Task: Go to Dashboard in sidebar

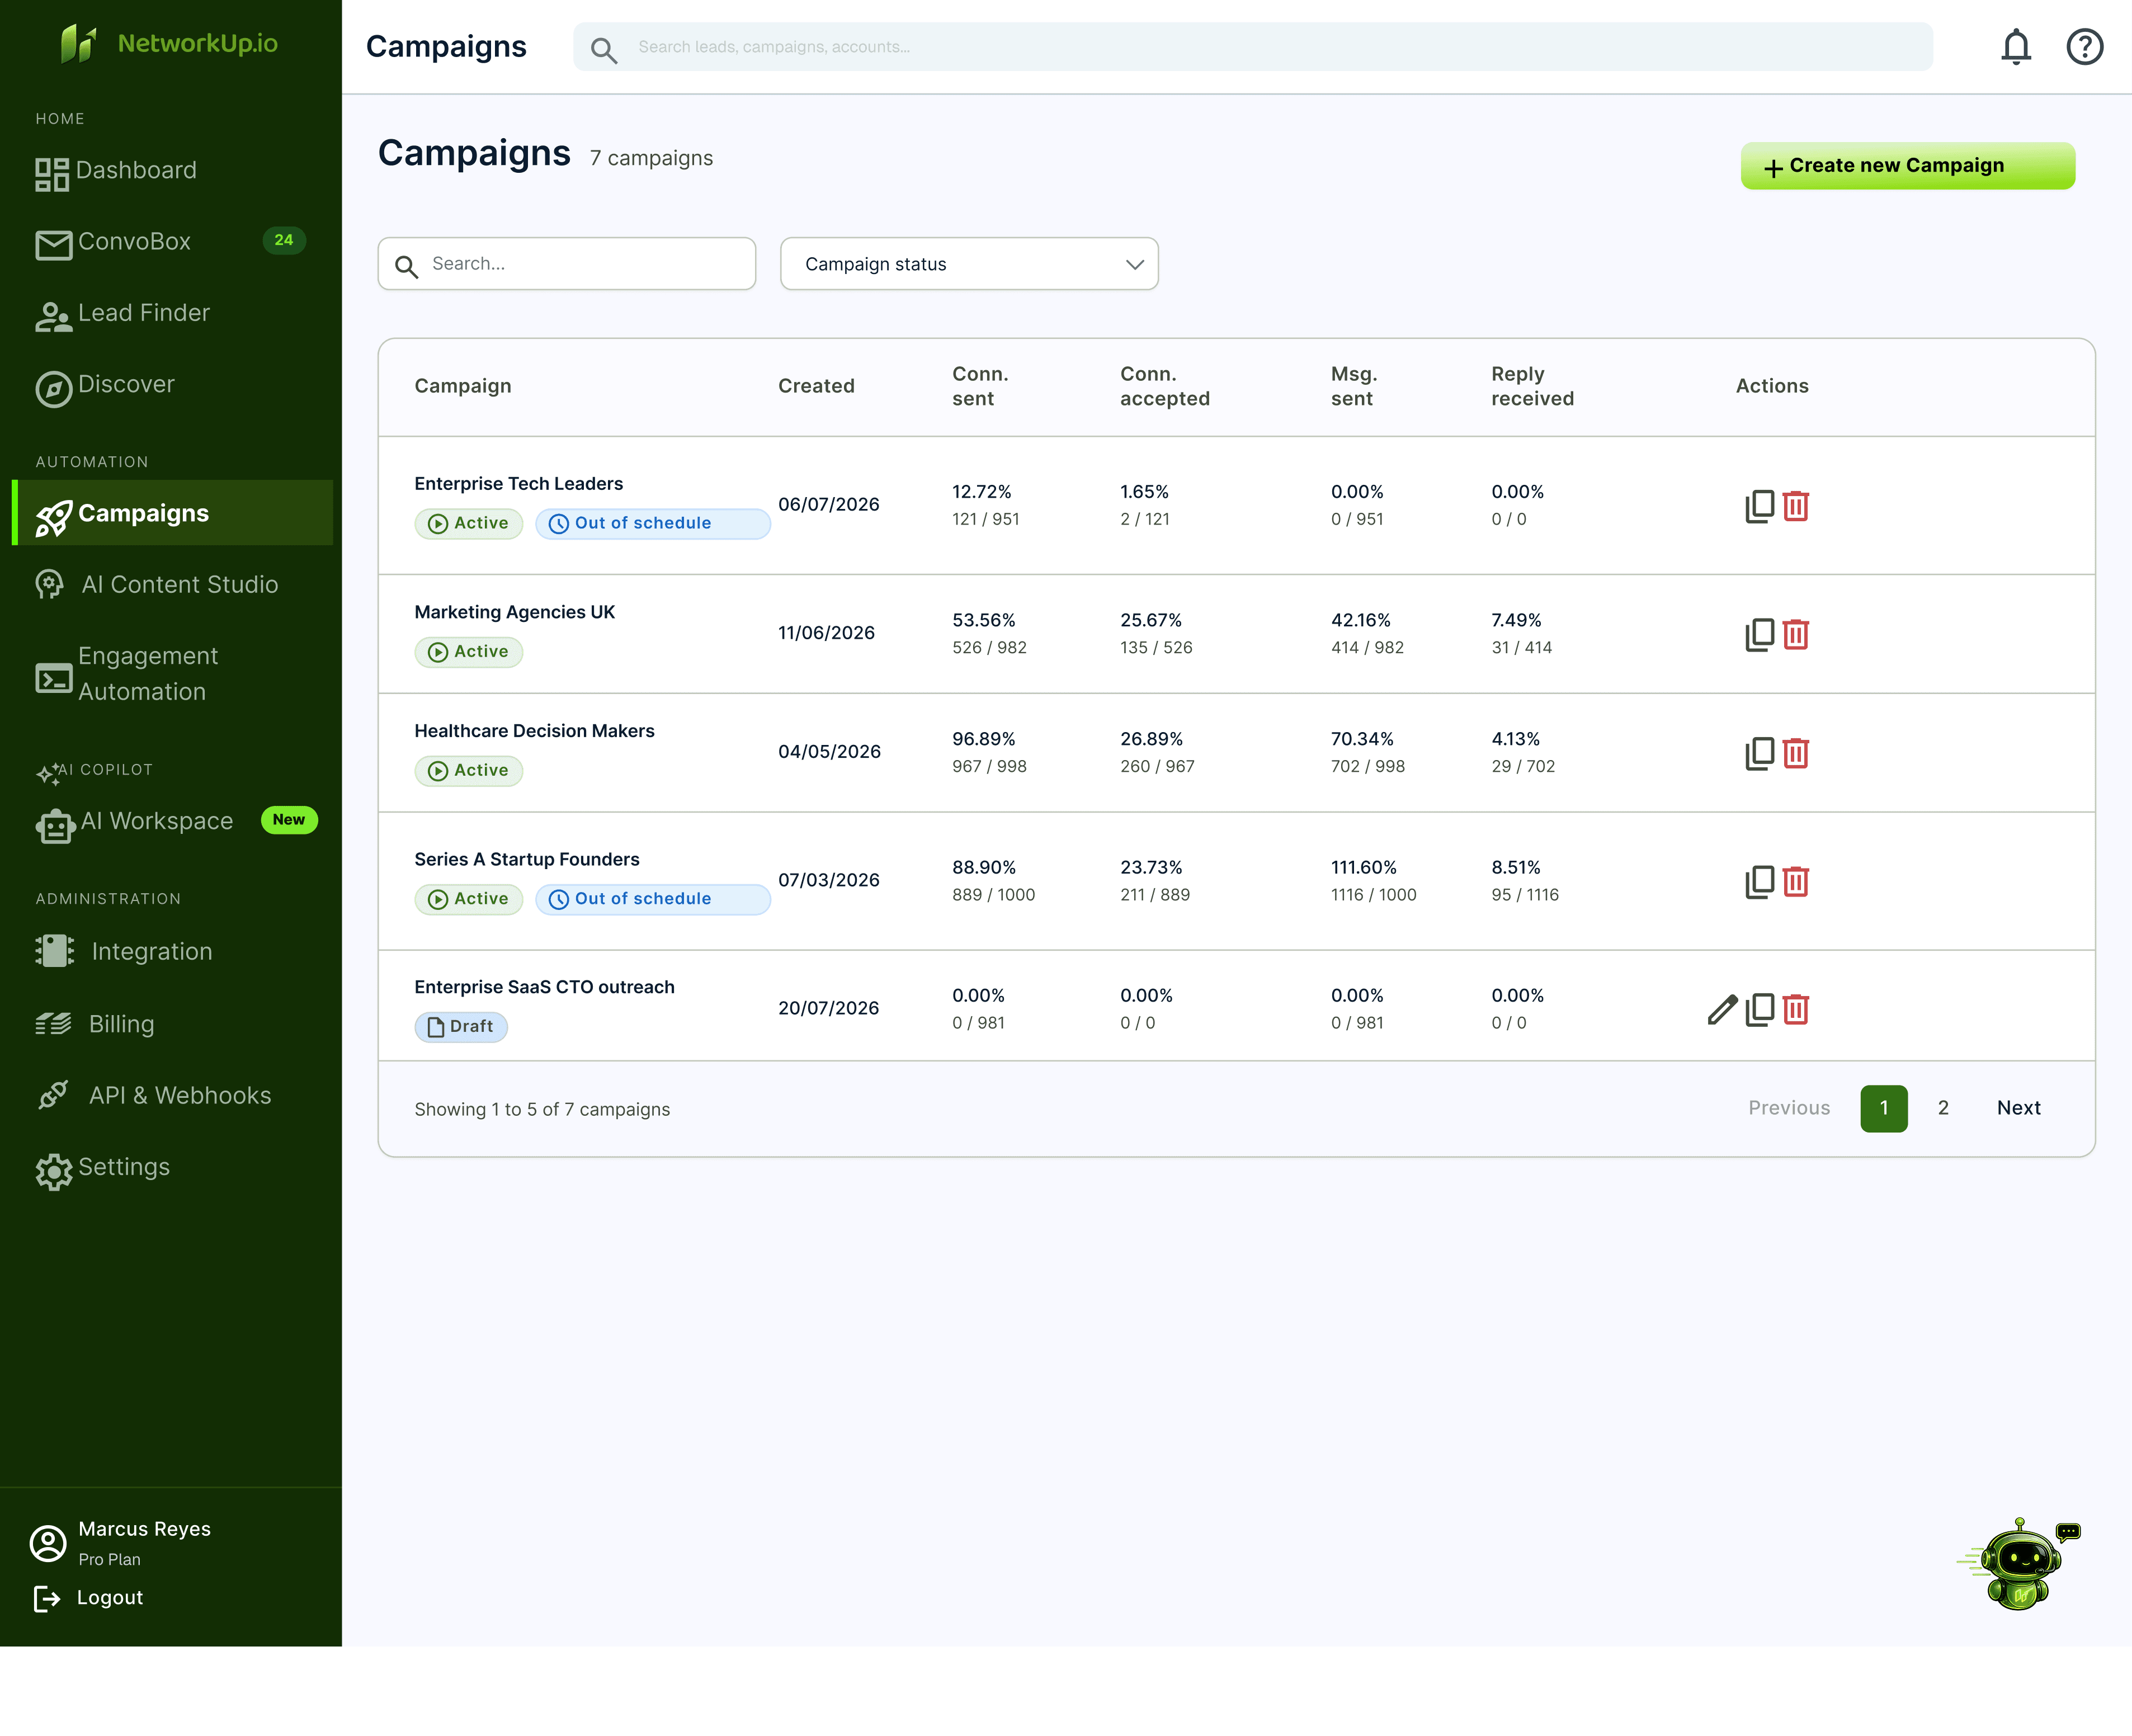Action: click(x=171, y=171)
